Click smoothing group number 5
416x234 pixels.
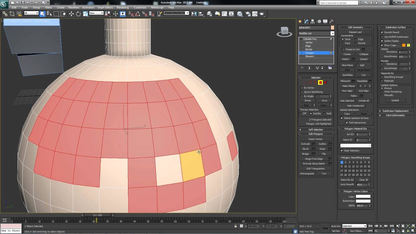(x=357, y=162)
